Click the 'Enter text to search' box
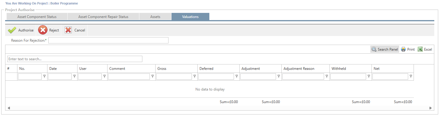 (x=75, y=59)
